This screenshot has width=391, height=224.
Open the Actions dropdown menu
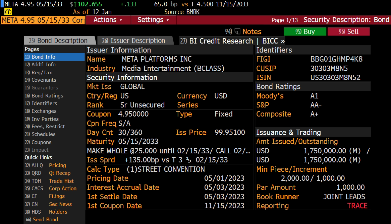click(x=108, y=20)
